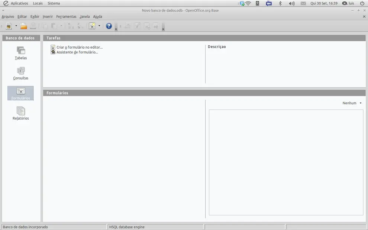The width and height of the screenshot is (368, 230).
Task: Open the Inserir menu
Action: tap(48, 16)
